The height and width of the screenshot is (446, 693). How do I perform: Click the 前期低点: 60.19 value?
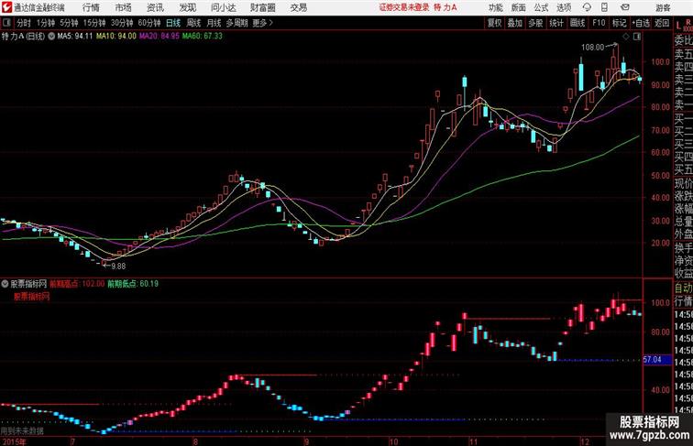coord(133,284)
